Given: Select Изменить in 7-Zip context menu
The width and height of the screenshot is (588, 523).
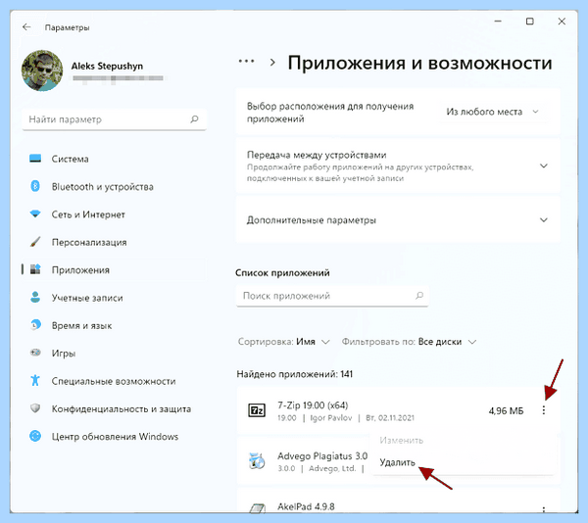Looking at the screenshot, I should coord(401,440).
